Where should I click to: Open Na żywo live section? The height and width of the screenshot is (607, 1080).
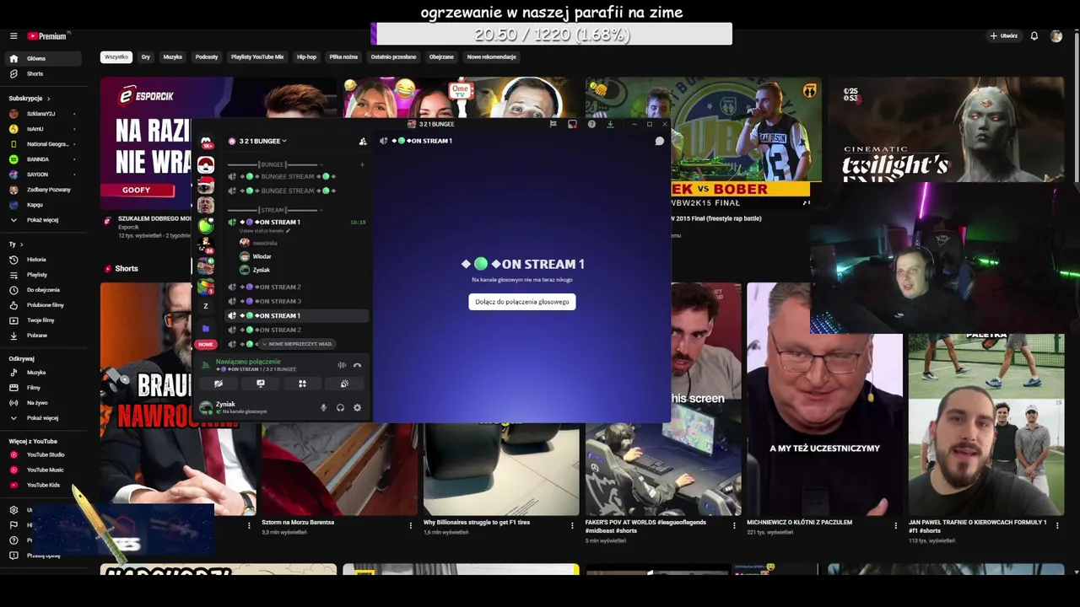[x=44, y=403]
